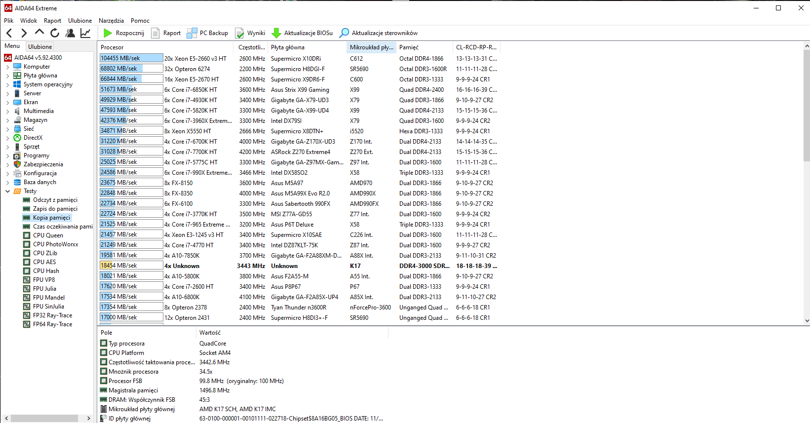Image resolution: width=810 pixels, height=423 pixels.
Task: Start benchmark with Rozpocznij button
Action: point(124,33)
